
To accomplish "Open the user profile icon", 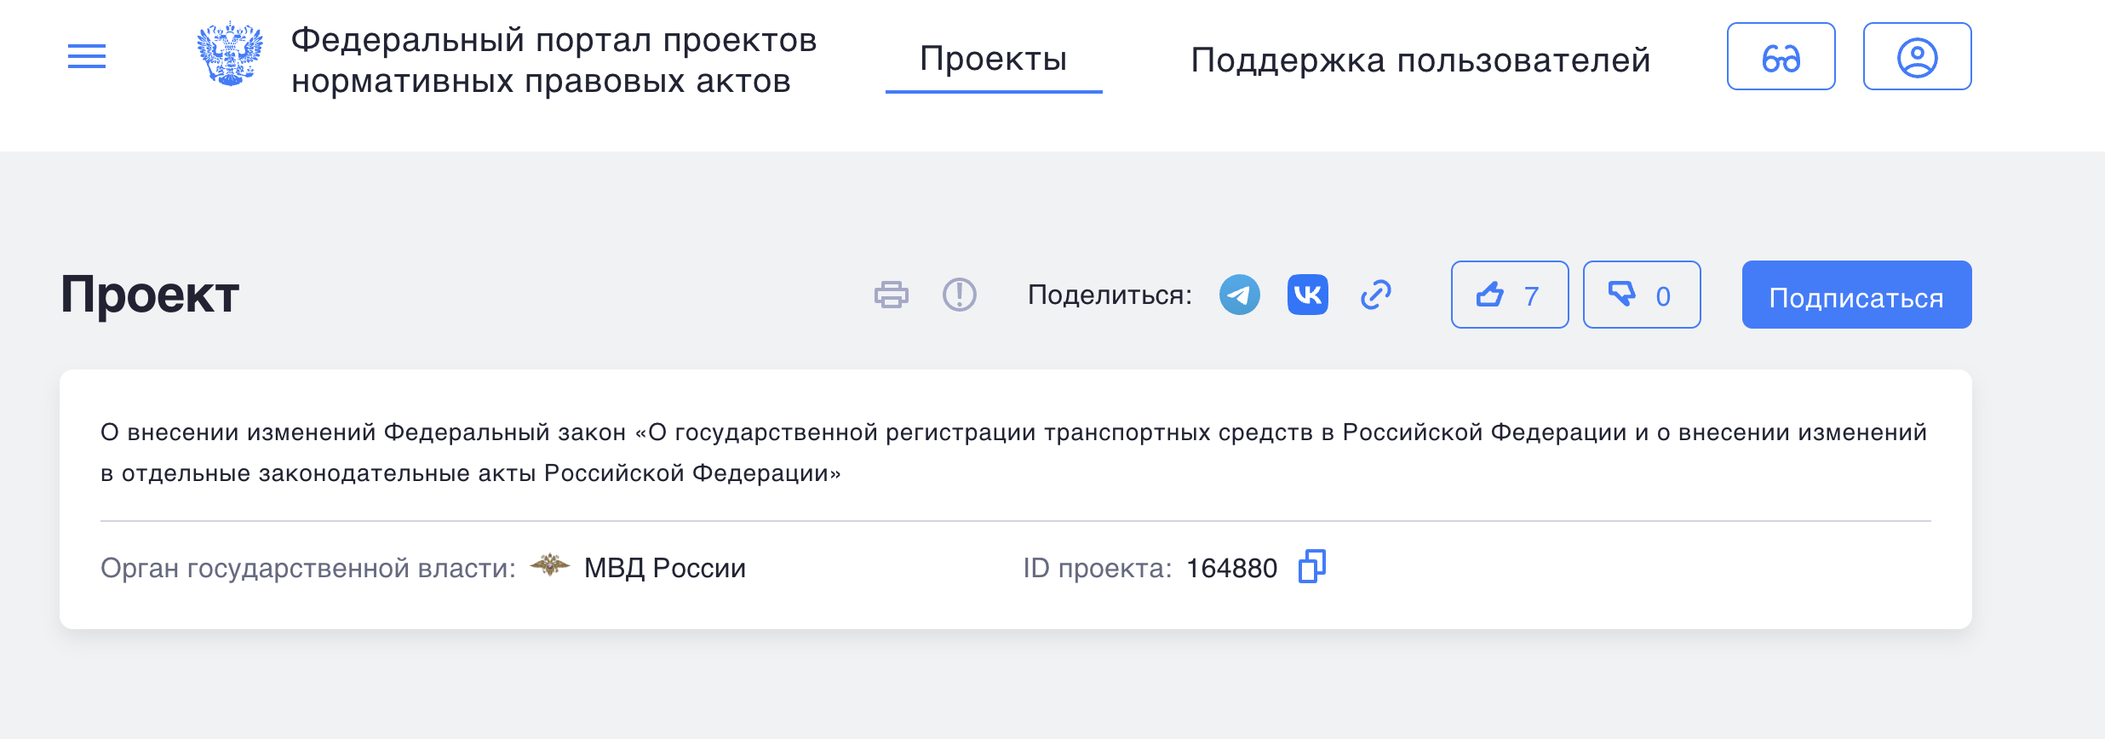I will point(1918,56).
